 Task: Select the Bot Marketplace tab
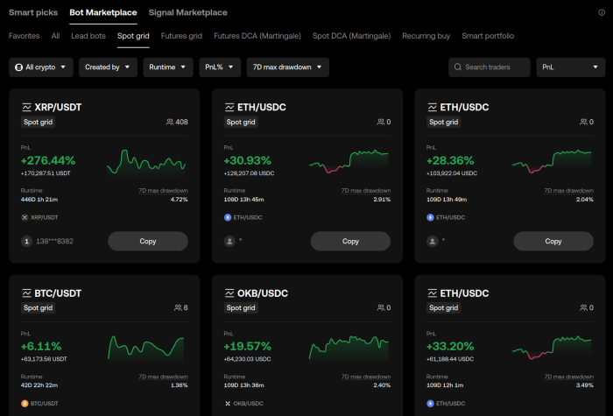[x=103, y=12]
